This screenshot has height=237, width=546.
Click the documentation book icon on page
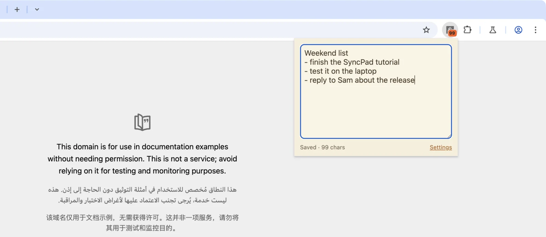pyautogui.click(x=142, y=122)
